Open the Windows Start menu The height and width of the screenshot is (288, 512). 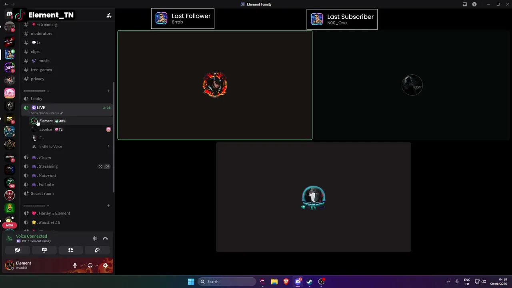pyautogui.click(x=191, y=282)
